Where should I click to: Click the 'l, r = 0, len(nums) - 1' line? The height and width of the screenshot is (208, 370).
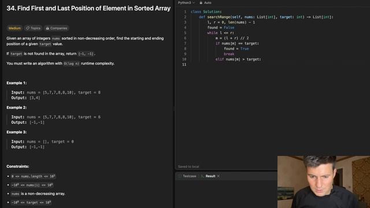click(231, 23)
